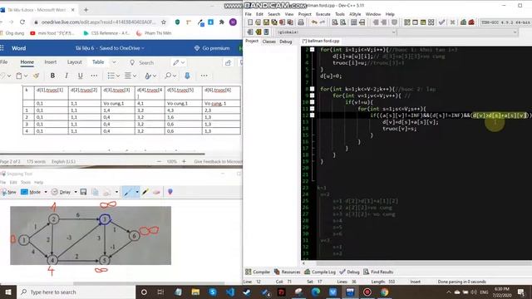Save the snip in Snipping Tool

(83, 192)
